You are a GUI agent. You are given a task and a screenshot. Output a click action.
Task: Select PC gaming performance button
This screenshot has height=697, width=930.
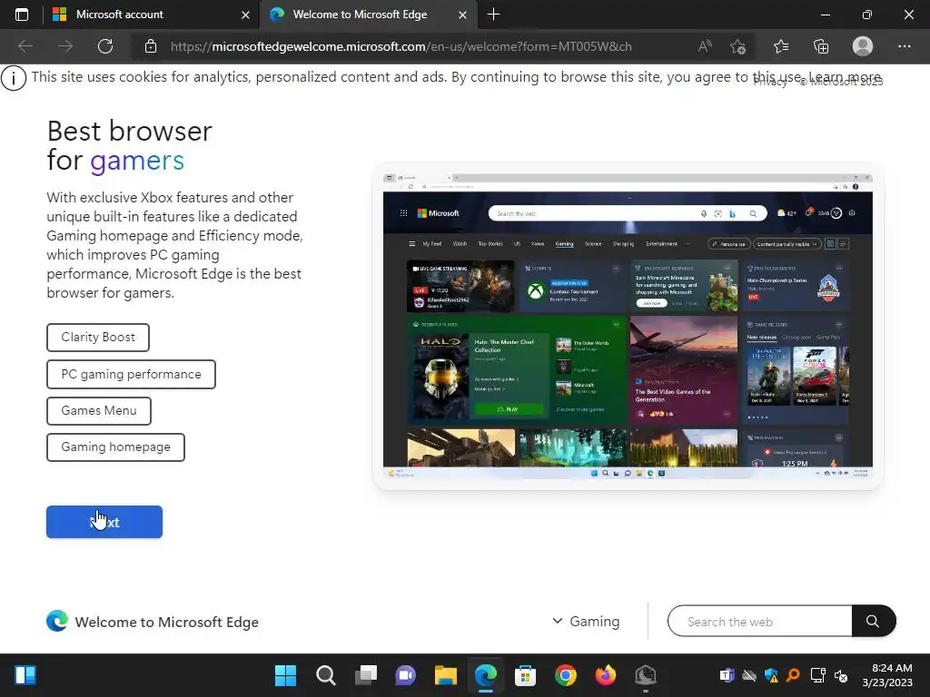[131, 375]
